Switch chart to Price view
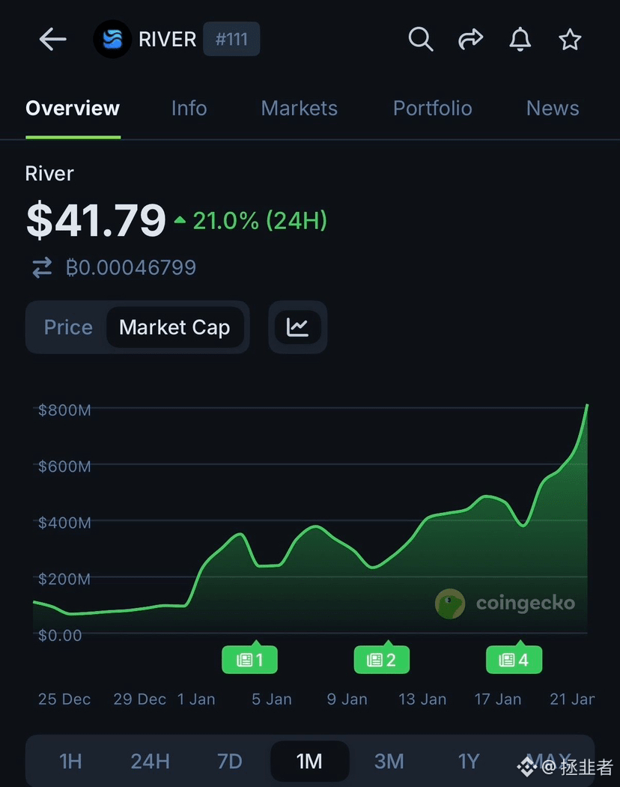The height and width of the screenshot is (787, 620). point(68,327)
